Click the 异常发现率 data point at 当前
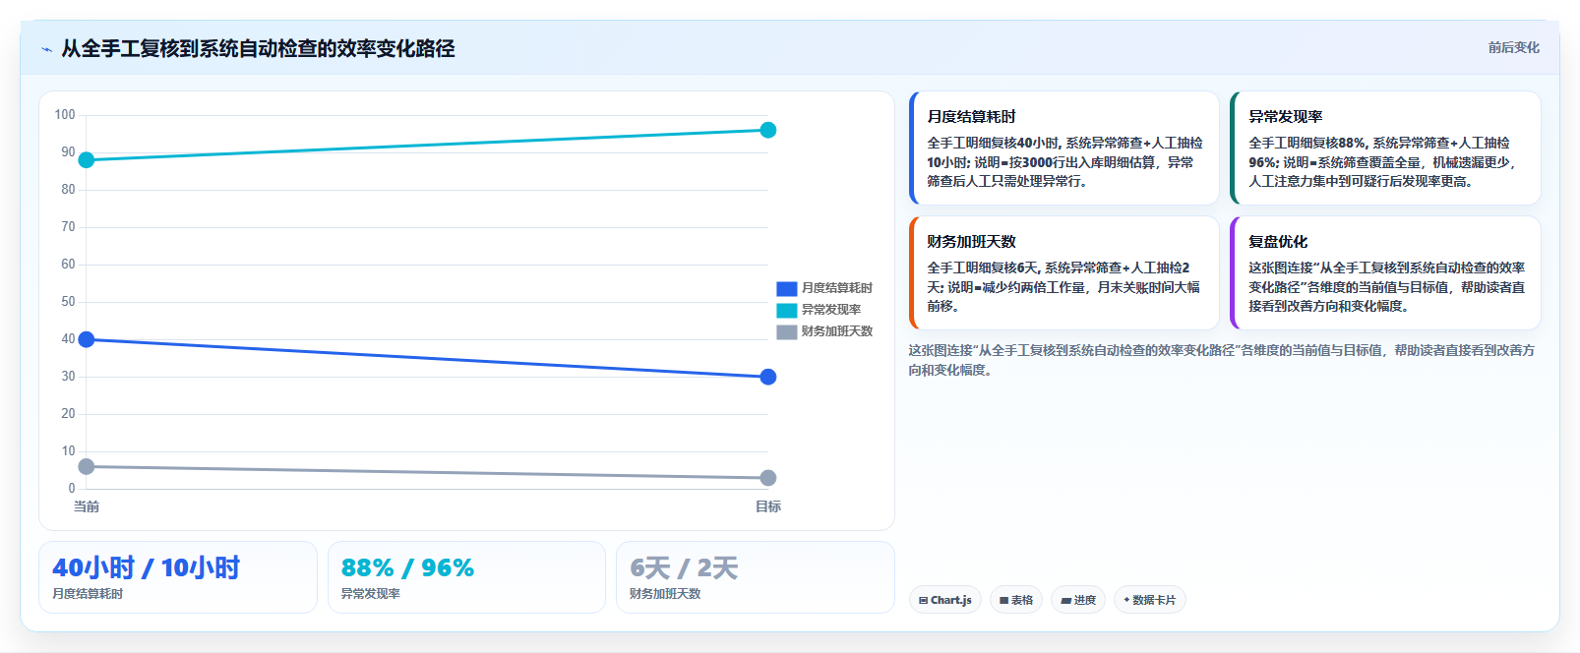 [87, 160]
